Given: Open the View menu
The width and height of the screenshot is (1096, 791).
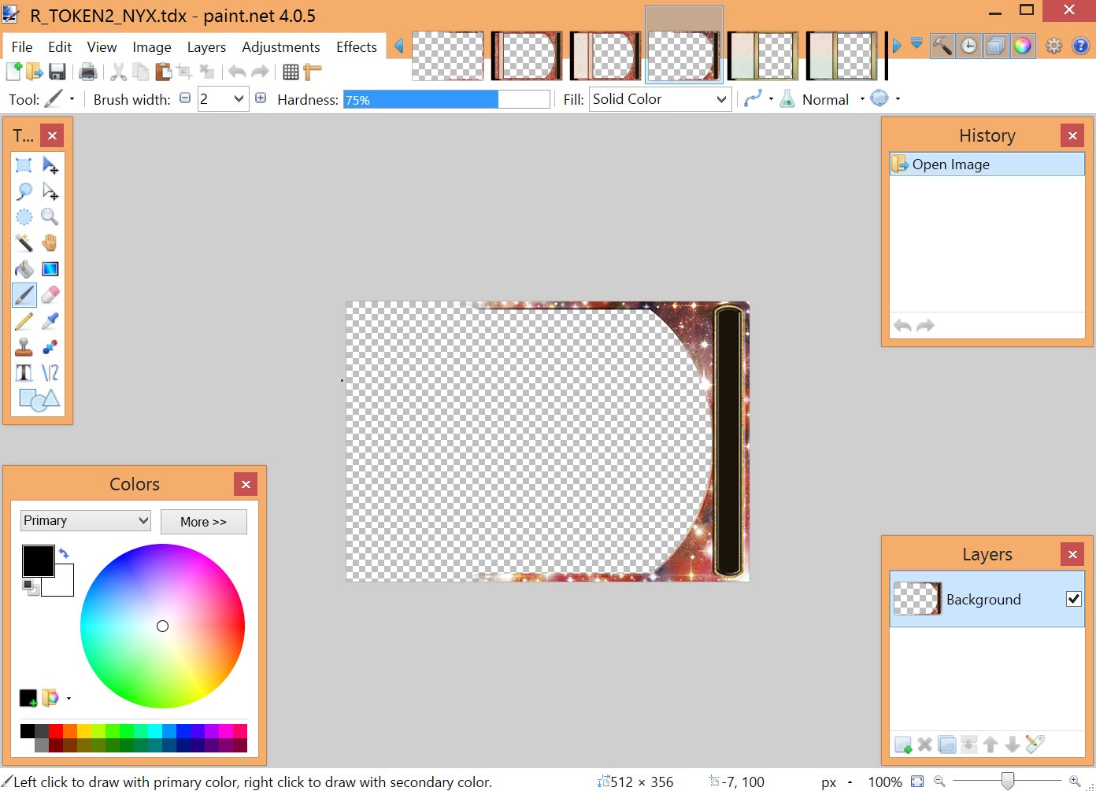Looking at the screenshot, I should pos(102,47).
